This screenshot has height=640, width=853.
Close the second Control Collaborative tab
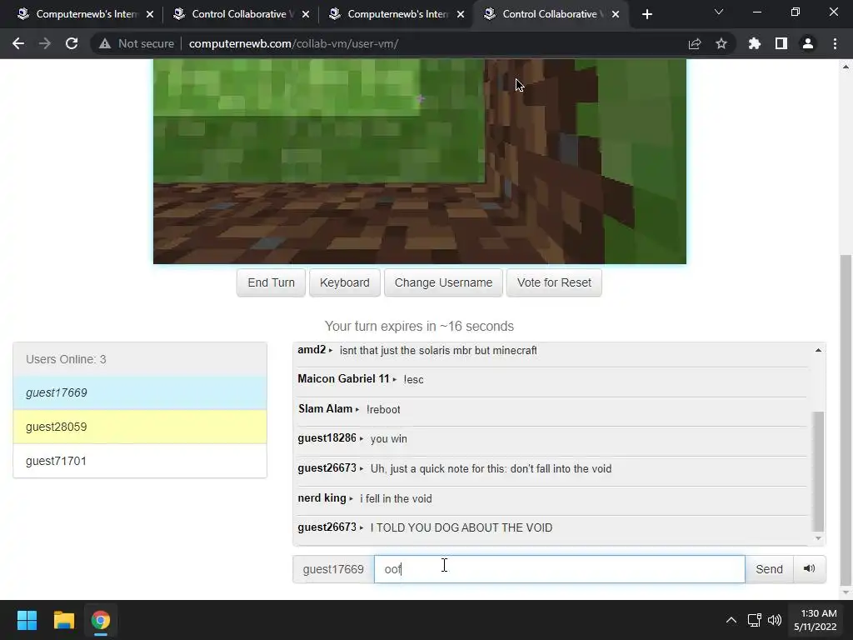(x=305, y=14)
